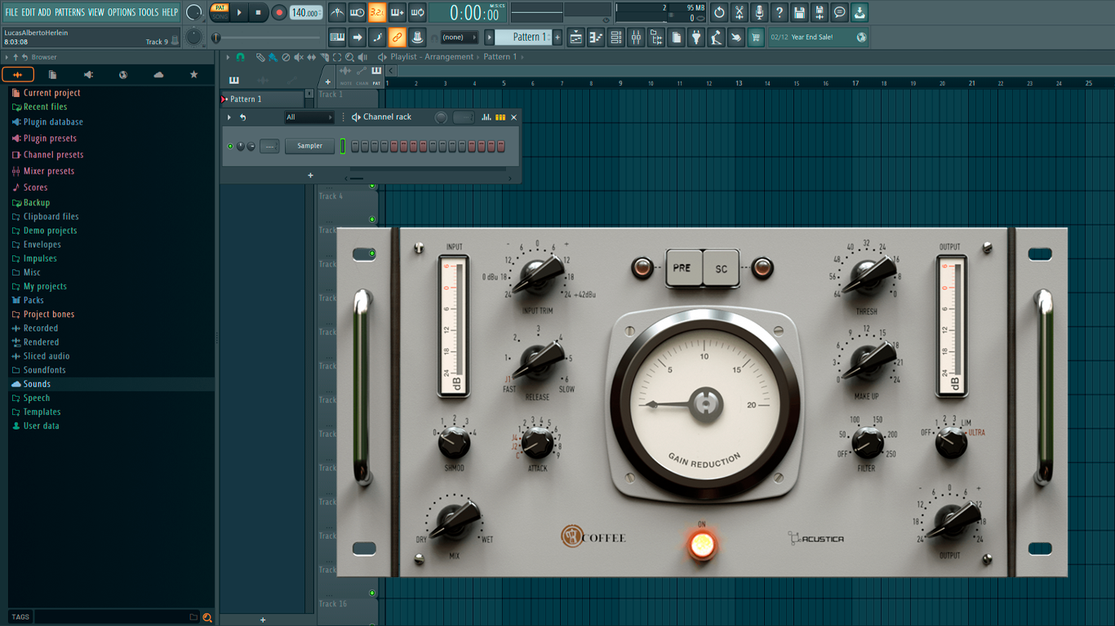
Task: Click the Pattern 1 item in picker
Action: pyautogui.click(x=263, y=99)
